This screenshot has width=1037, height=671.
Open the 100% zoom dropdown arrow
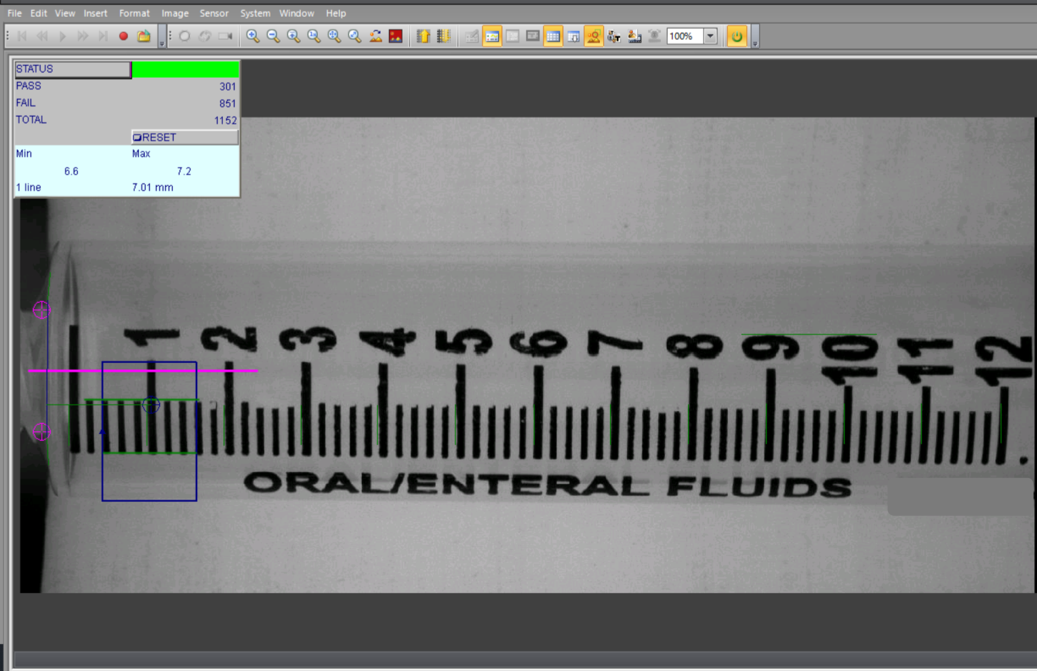[x=710, y=37]
